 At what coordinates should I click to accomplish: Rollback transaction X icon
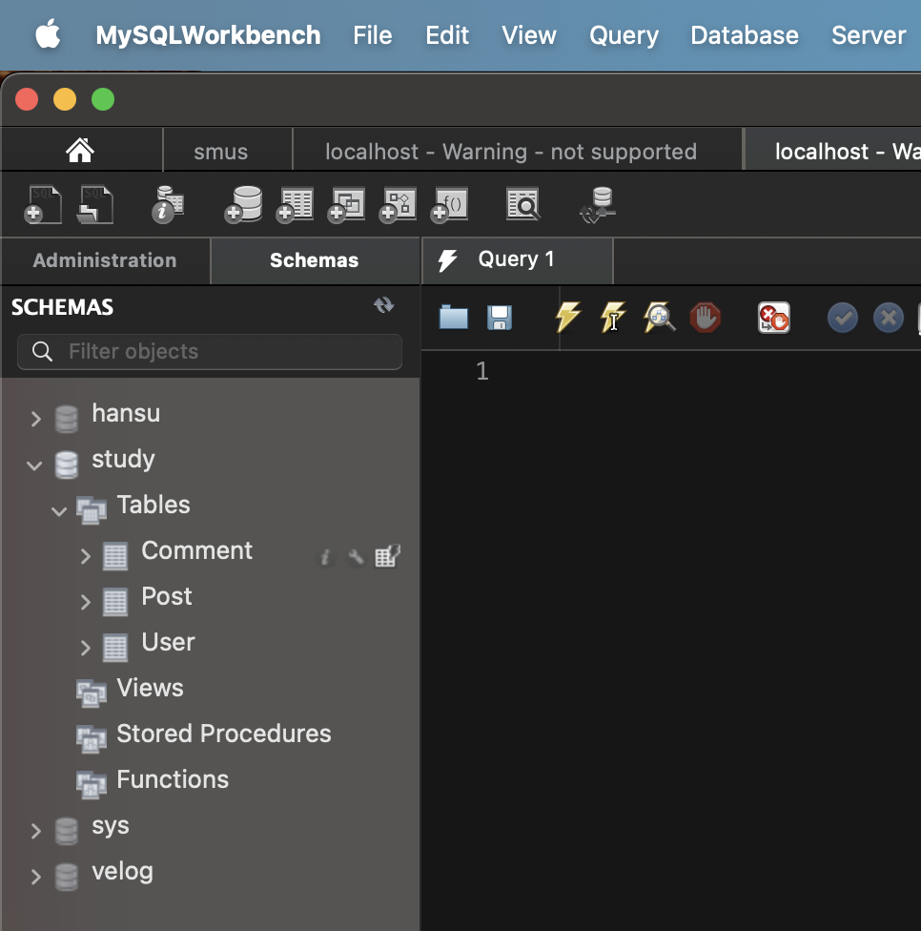[x=889, y=318]
